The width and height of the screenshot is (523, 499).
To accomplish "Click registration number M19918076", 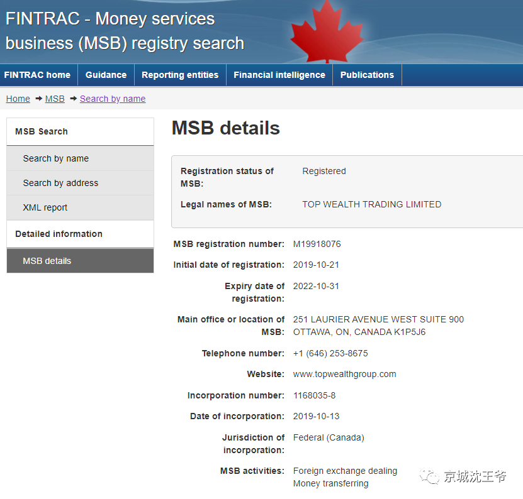I will (x=317, y=244).
